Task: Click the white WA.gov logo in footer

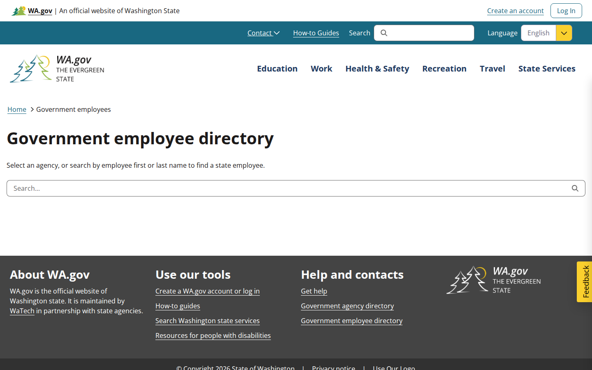Action: click(494, 280)
